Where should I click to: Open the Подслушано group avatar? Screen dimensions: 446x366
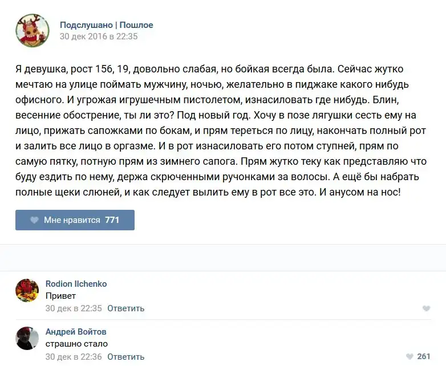[x=32, y=30]
